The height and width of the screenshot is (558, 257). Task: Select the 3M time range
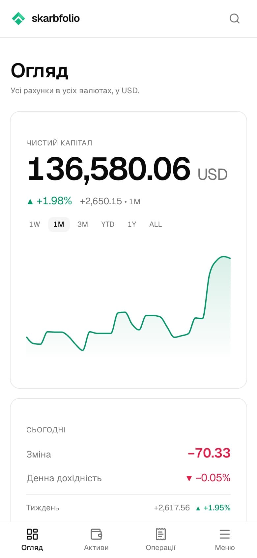pyautogui.click(x=83, y=224)
